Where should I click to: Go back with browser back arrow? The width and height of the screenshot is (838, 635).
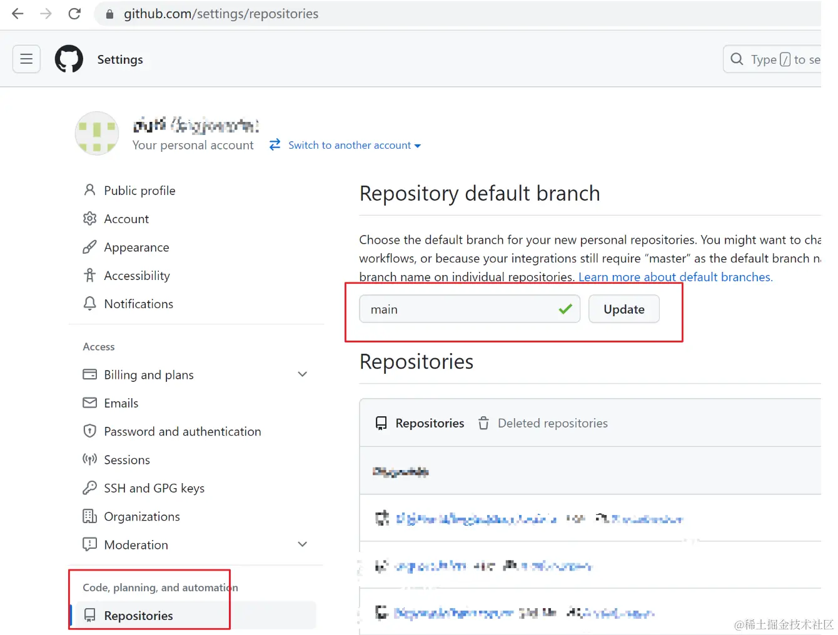[x=18, y=14]
